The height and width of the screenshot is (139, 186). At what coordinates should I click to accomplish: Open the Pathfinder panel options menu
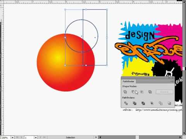(x=172, y=81)
